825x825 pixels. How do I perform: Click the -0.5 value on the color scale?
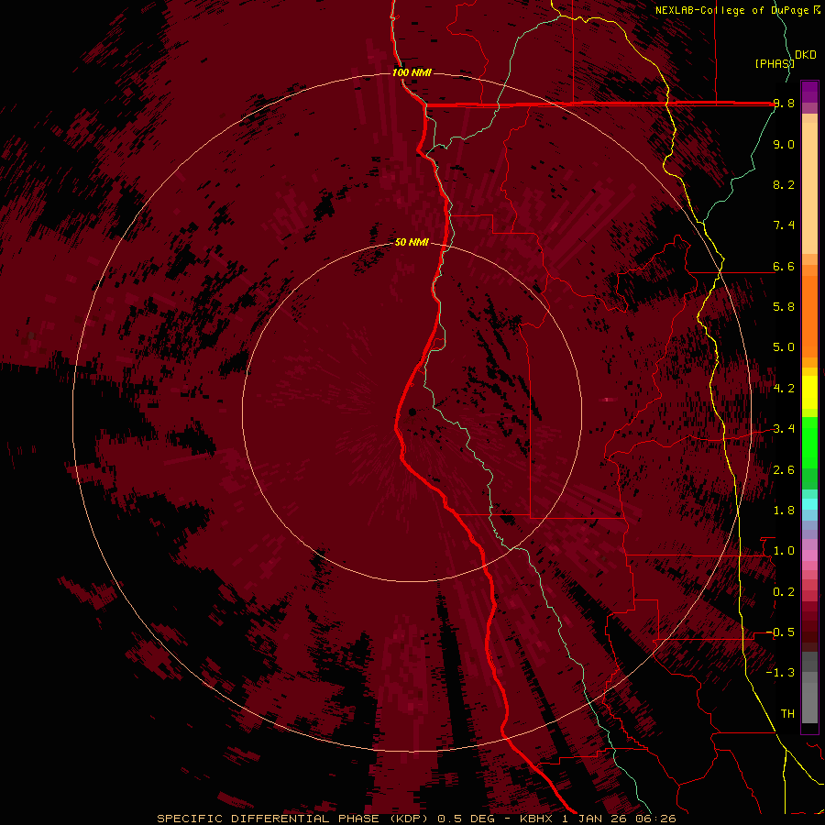point(781,632)
